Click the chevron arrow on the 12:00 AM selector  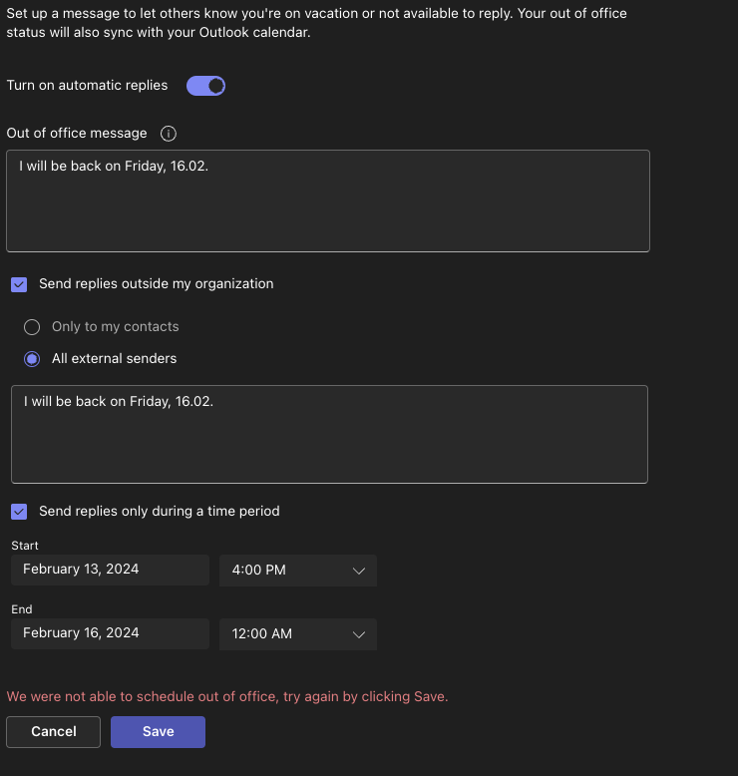click(x=359, y=634)
